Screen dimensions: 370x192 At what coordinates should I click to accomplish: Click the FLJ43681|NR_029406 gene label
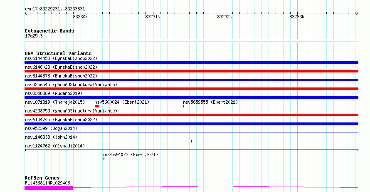pyautogui.click(x=47, y=183)
